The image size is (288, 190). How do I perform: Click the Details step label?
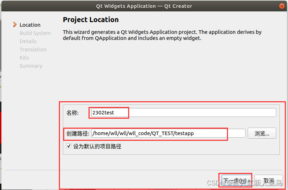pos(28,41)
